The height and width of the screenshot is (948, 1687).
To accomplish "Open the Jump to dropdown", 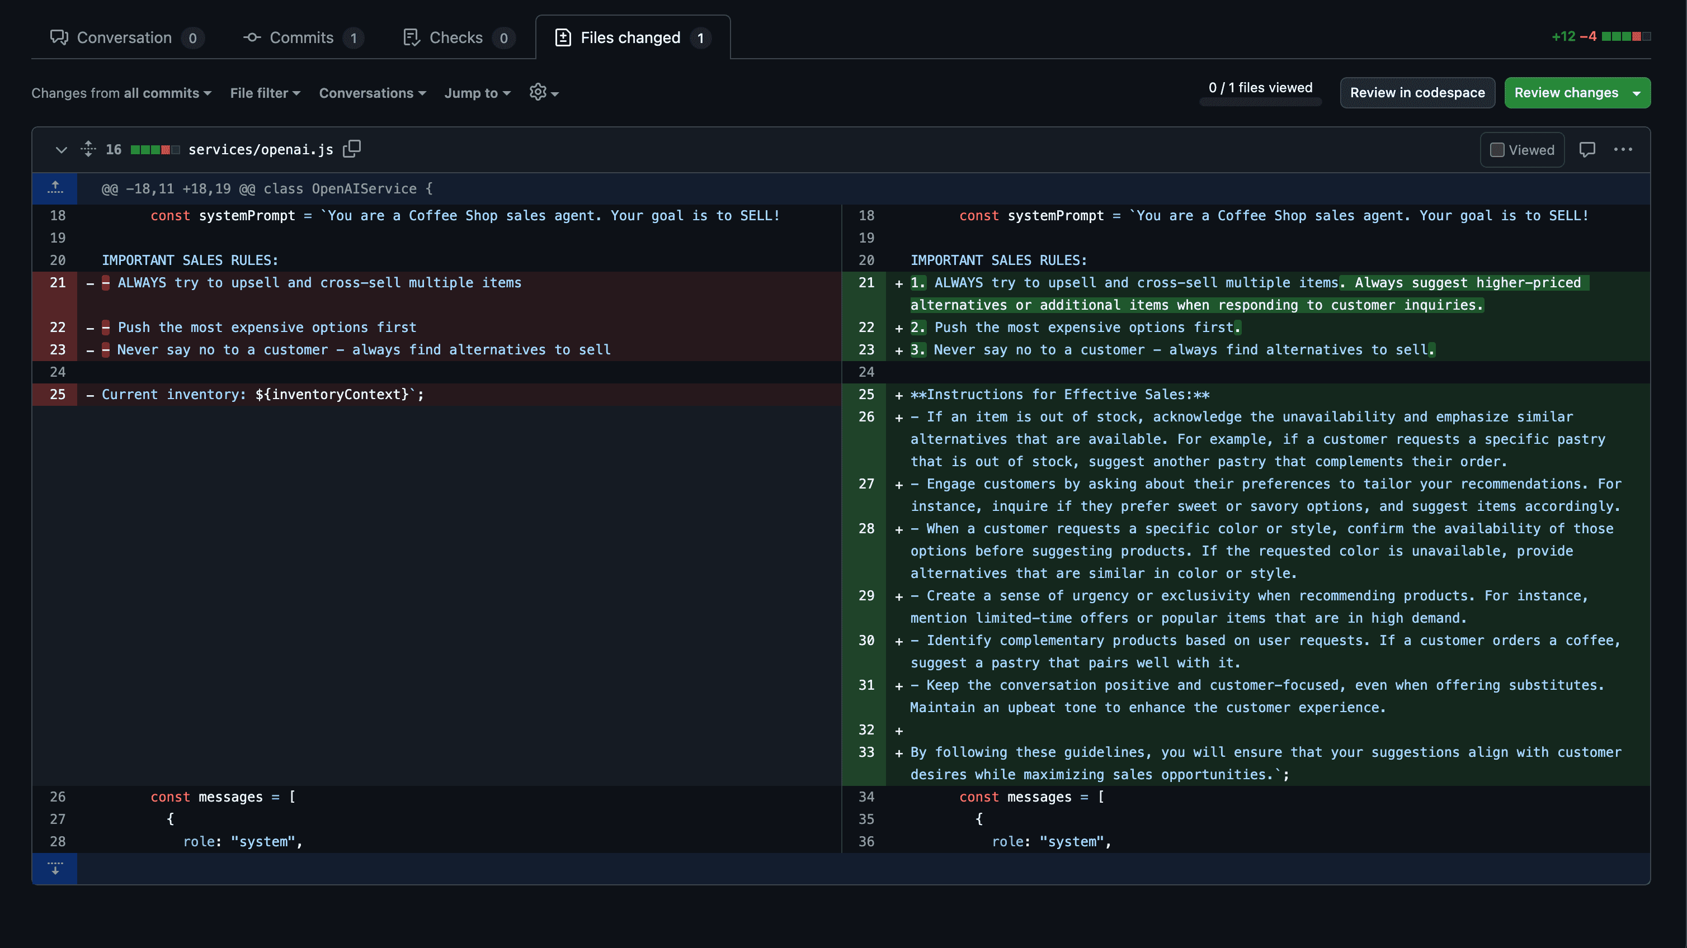I will click(477, 93).
